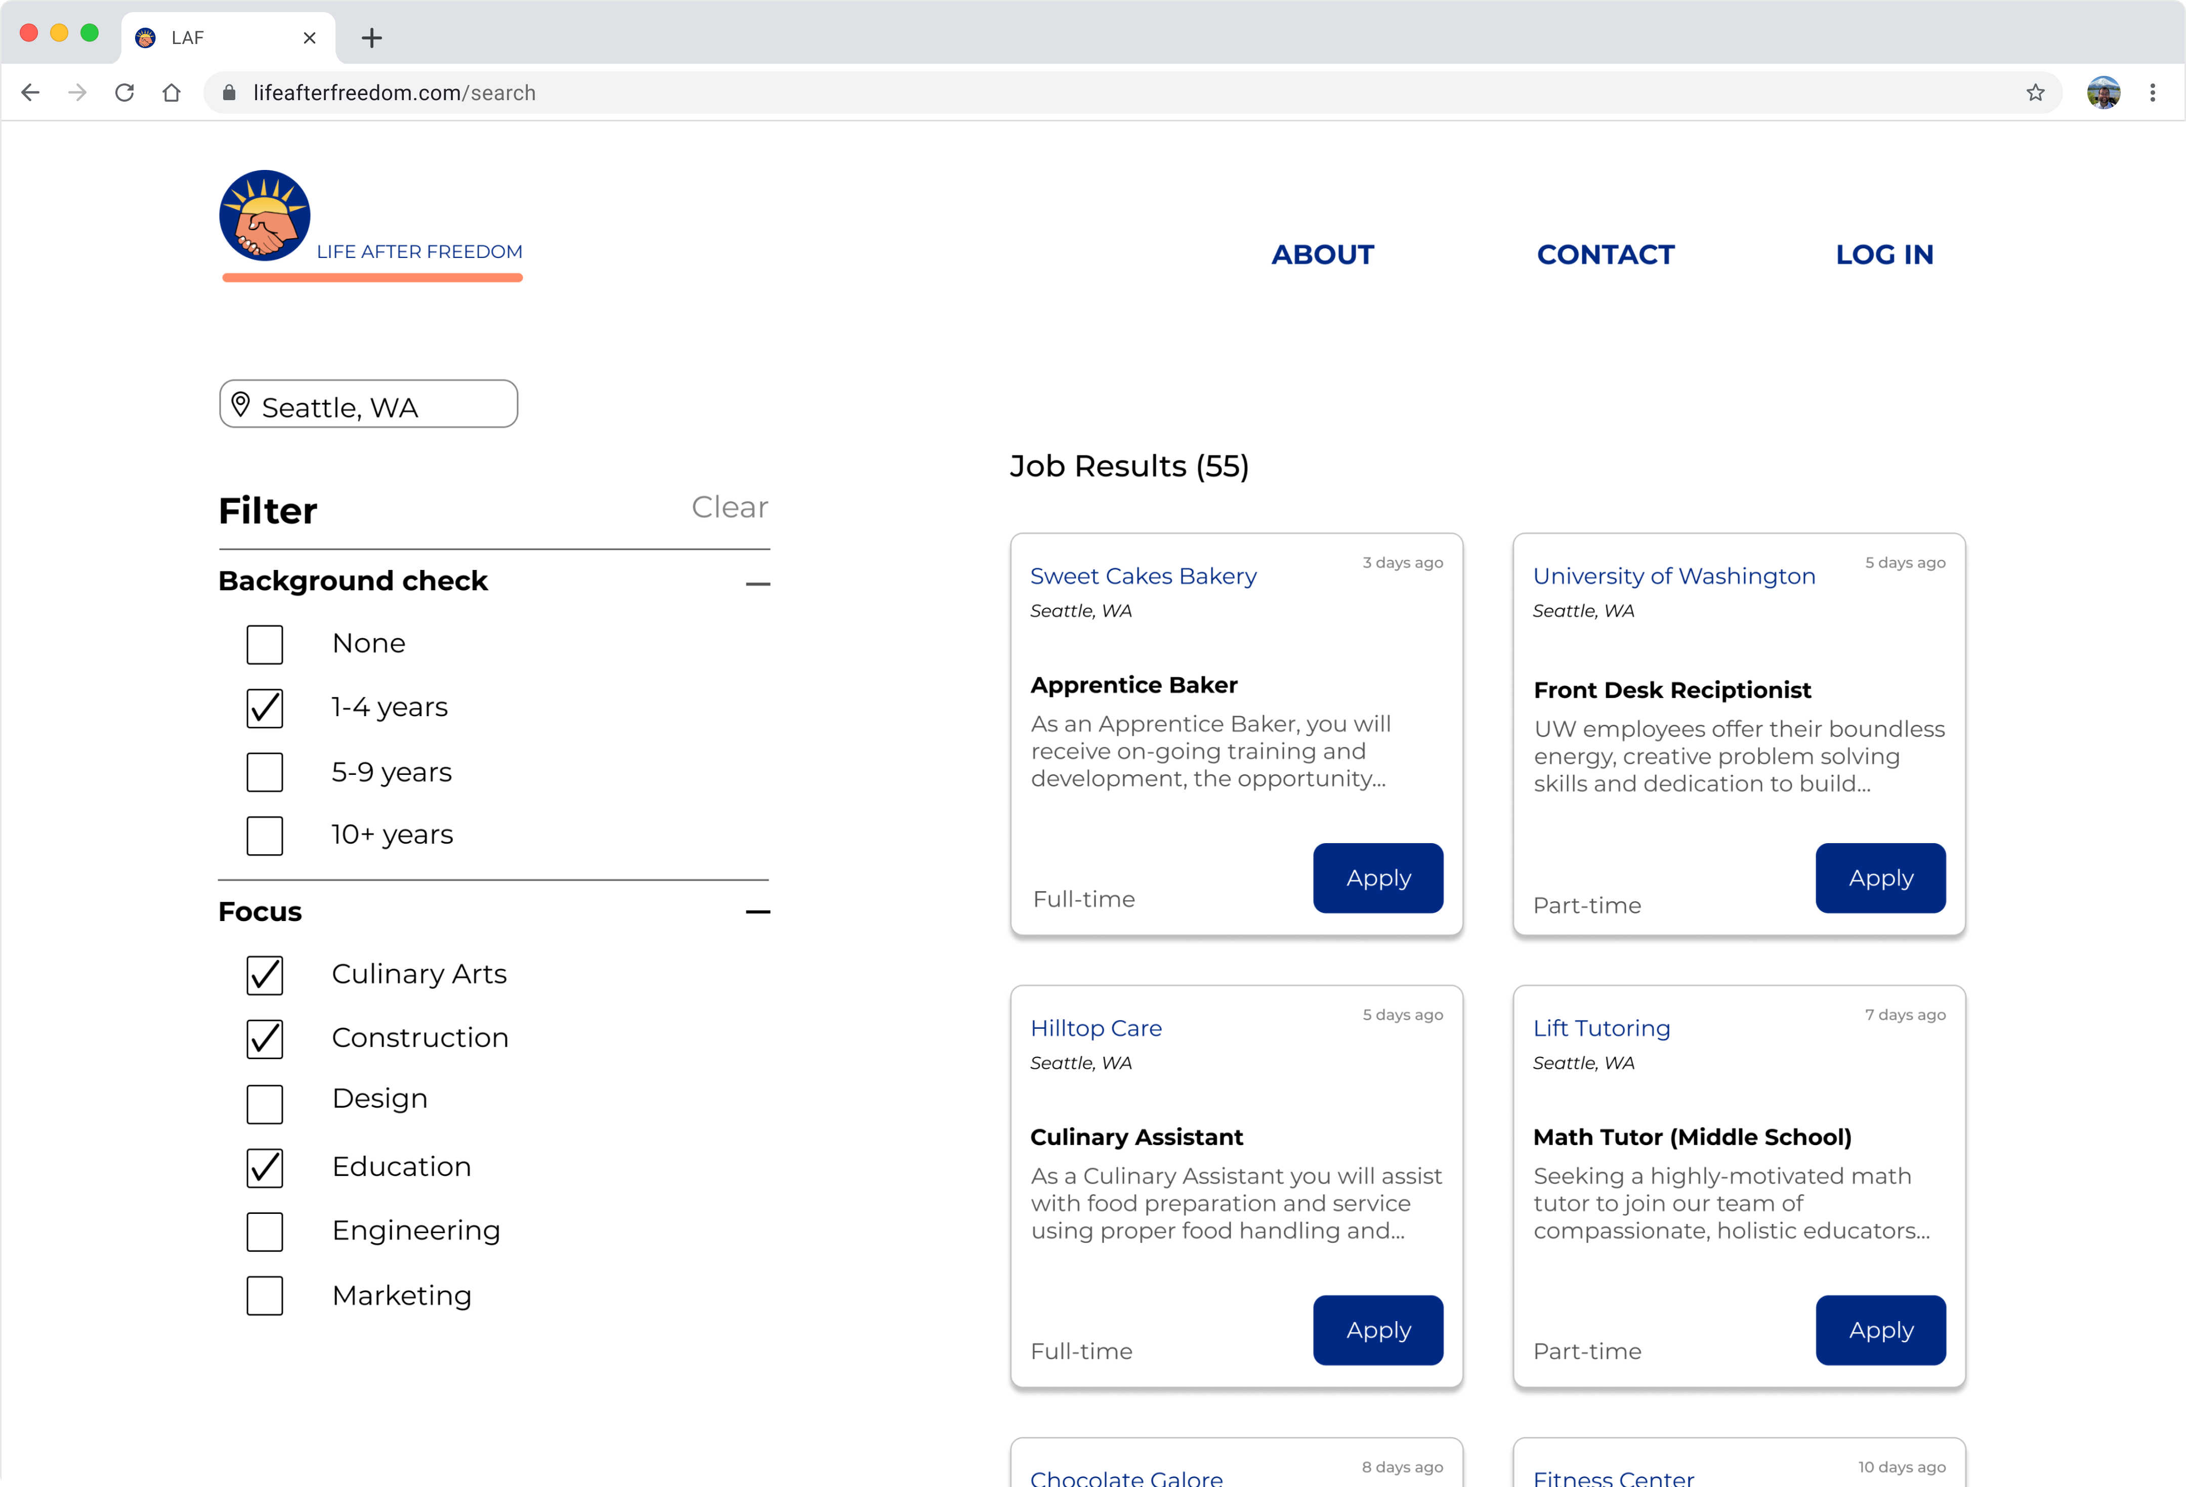
Task: Go to the ABOUT page
Action: [x=1322, y=255]
